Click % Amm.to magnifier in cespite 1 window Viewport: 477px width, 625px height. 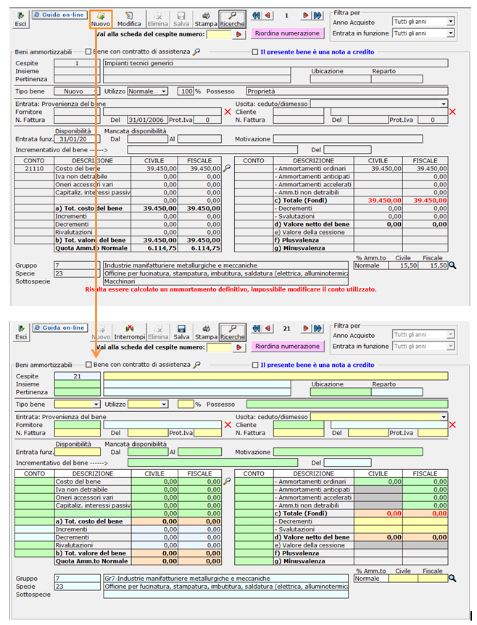(x=452, y=265)
